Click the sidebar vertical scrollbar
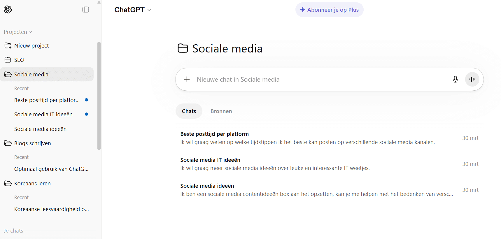 [99, 96]
